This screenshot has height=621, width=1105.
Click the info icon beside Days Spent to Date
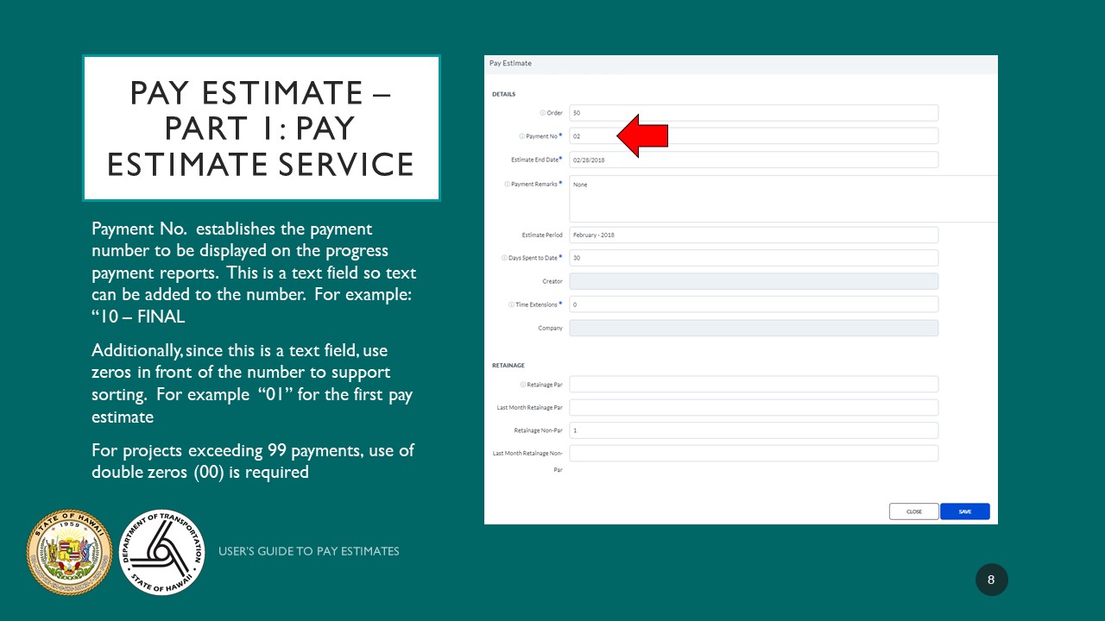pos(504,258)
